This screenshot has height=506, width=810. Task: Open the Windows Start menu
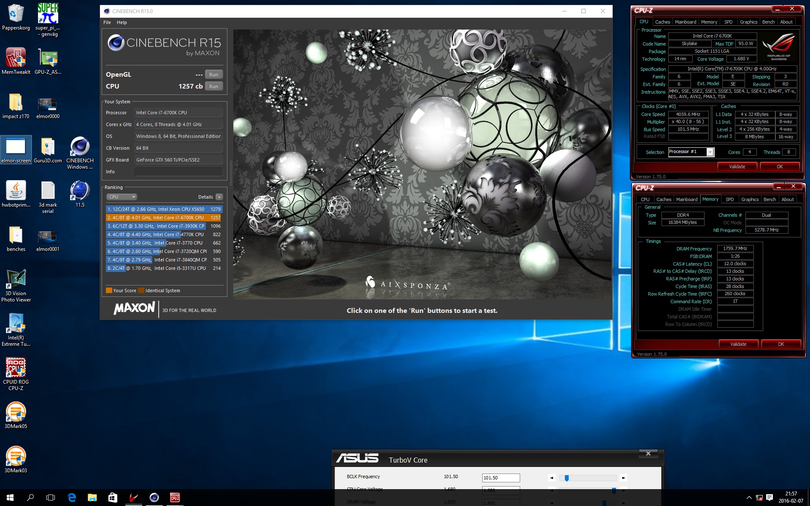click(x=10, y=498)
